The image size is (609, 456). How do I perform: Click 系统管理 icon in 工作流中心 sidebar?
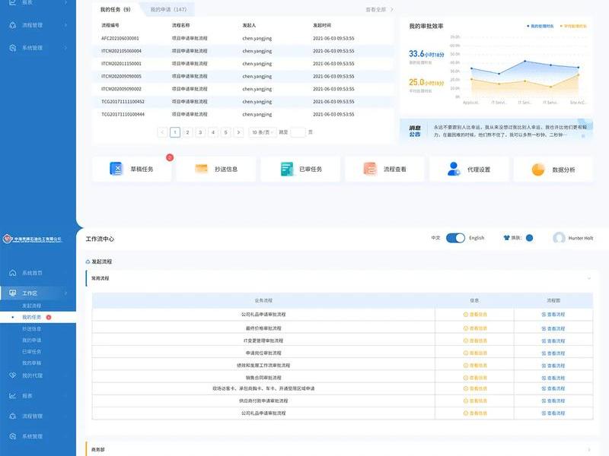(12, 436)
